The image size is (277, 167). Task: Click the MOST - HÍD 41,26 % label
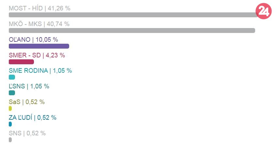pyautogui.click(x=39, y=8)
